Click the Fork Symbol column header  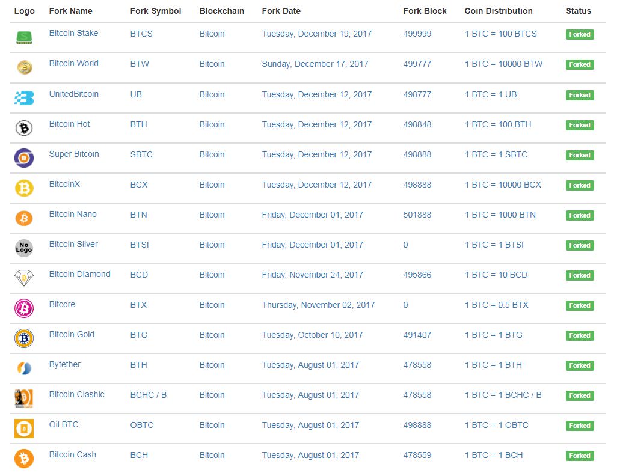coord(156,11)
